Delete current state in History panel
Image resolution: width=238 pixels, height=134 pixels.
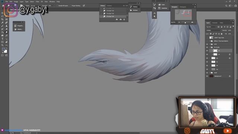click(x=124, y=19)
